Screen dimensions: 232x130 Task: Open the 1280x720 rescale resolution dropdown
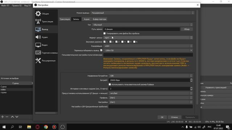[148, 51]
